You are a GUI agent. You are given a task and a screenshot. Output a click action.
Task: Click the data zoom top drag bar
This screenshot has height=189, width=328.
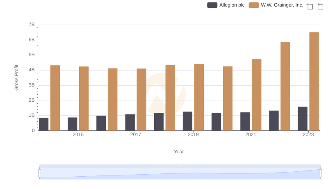[180, 166]
